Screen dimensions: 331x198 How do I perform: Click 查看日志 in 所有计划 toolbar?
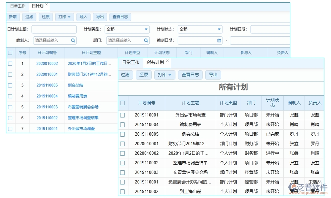(x=190, y=75)
